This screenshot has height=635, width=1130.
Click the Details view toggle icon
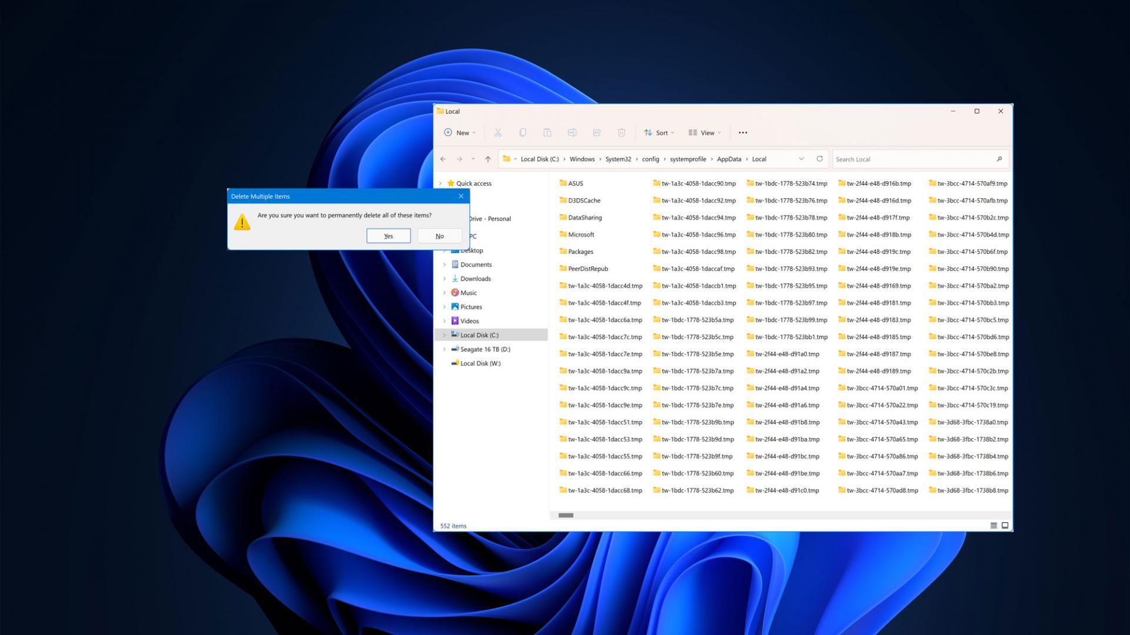click(994, 526)
